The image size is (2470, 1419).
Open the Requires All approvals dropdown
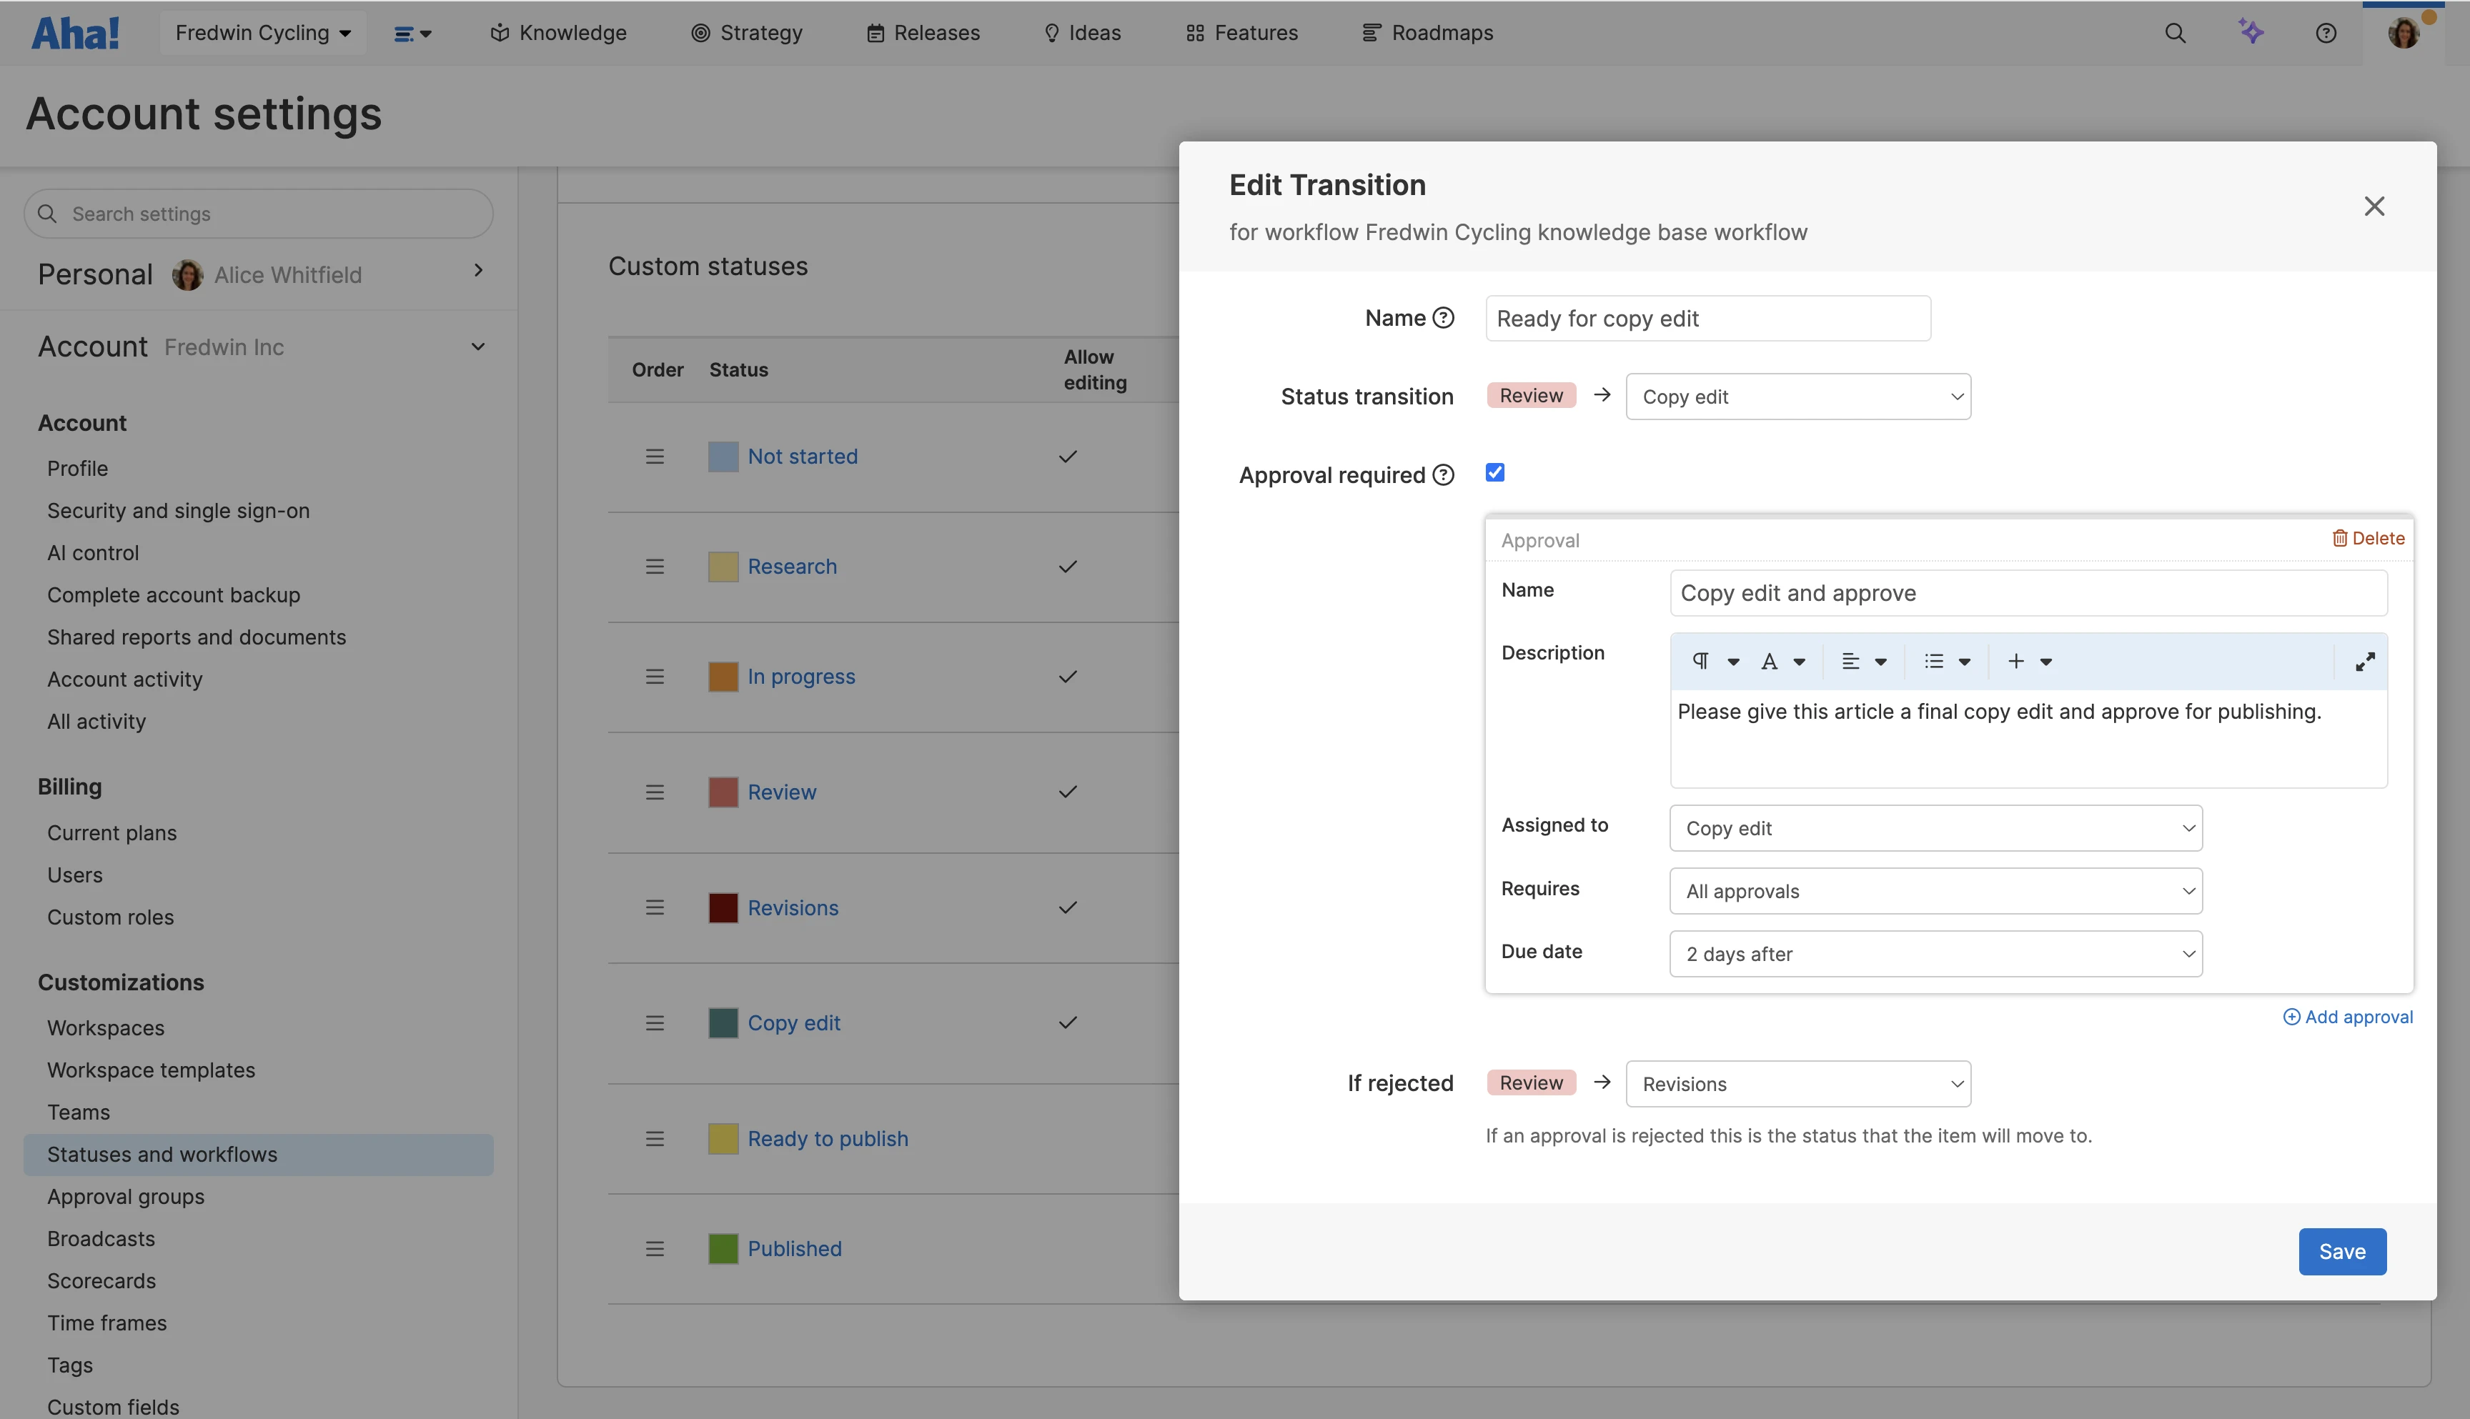coord(1935,891)
